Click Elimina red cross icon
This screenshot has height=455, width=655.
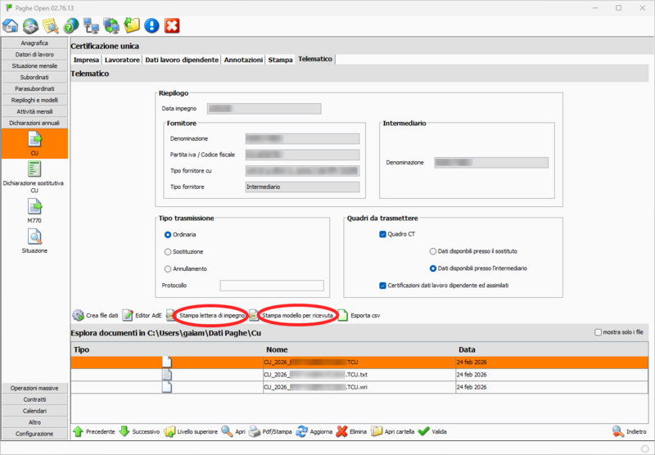(342, 430)
